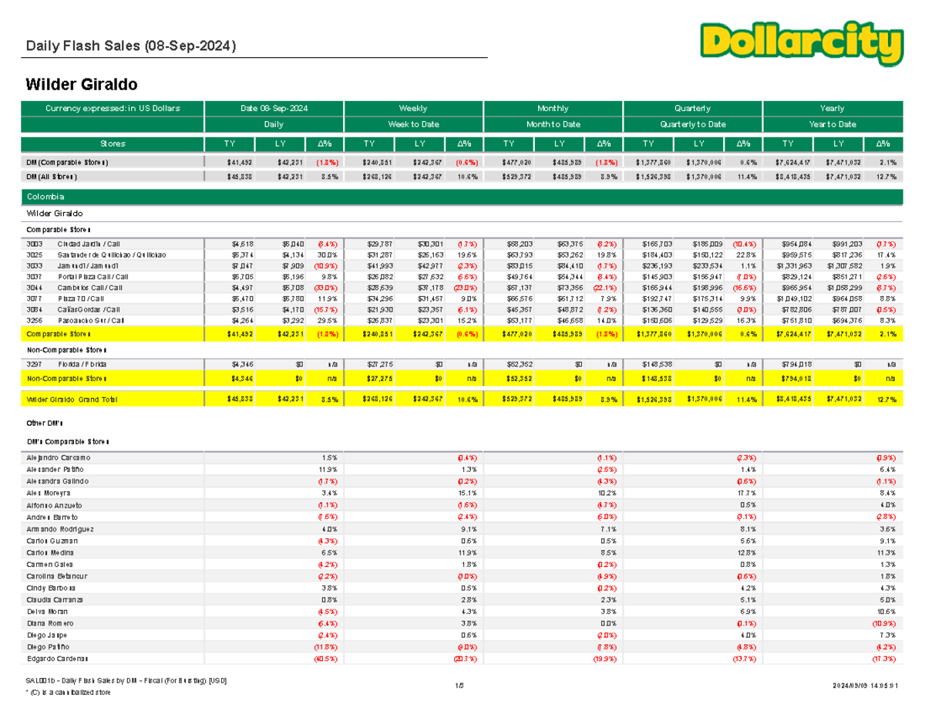Select the 'Daily' sub-header cell
Image resolution: width=925 pixels, height=715 pixels.
(274, 124)
